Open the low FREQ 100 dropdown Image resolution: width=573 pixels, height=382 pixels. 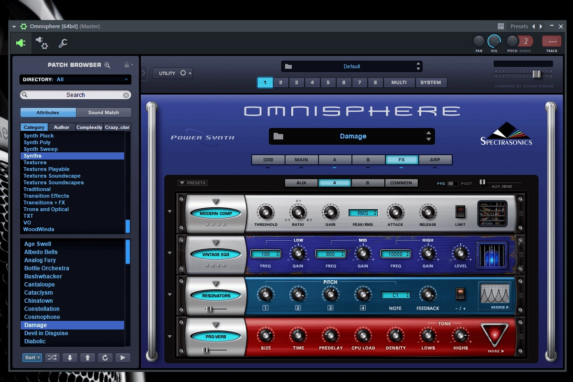pyautogui.click(x=265, y=254)
